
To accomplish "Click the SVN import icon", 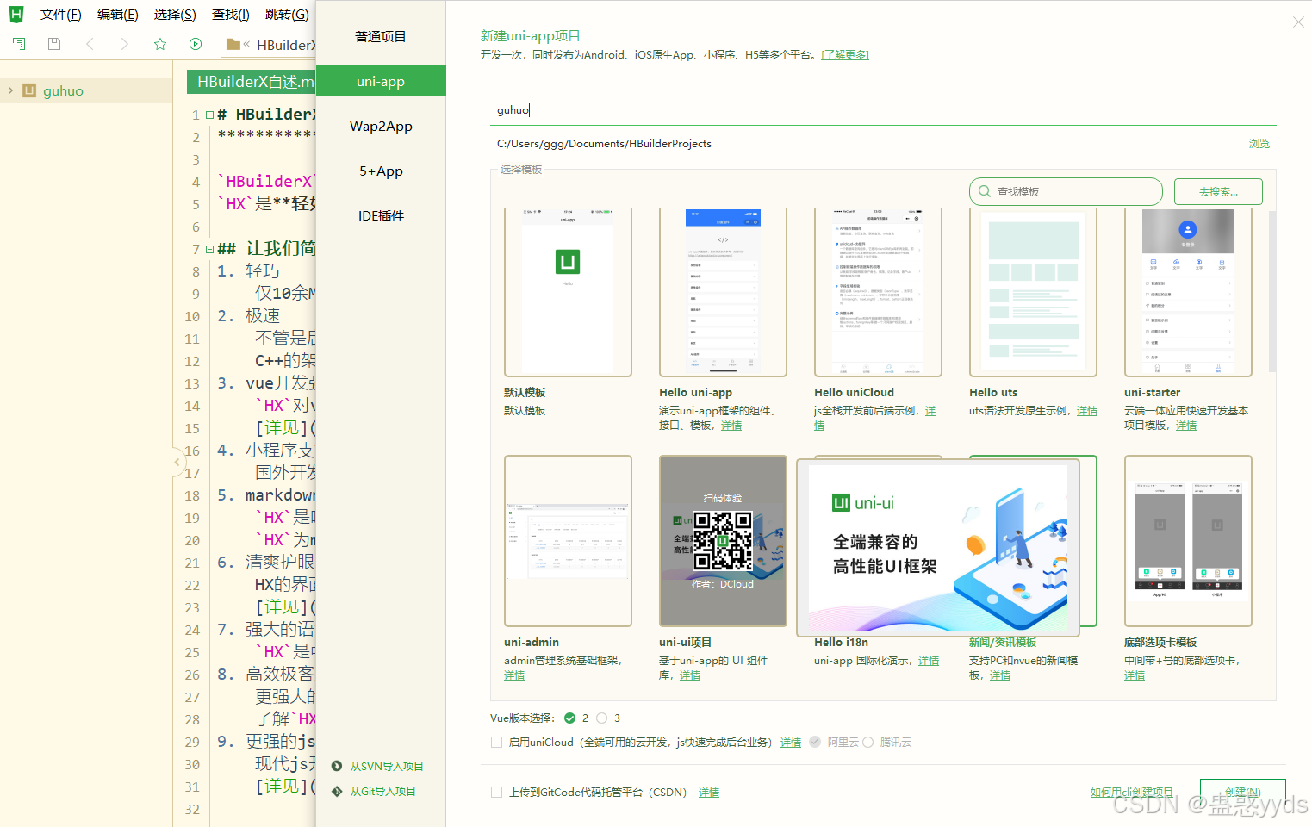I will point(337,766).
